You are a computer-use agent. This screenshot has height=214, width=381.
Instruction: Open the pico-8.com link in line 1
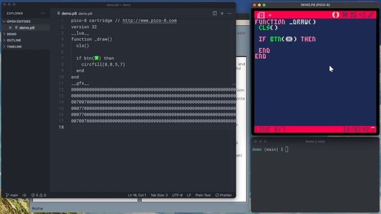149,21
